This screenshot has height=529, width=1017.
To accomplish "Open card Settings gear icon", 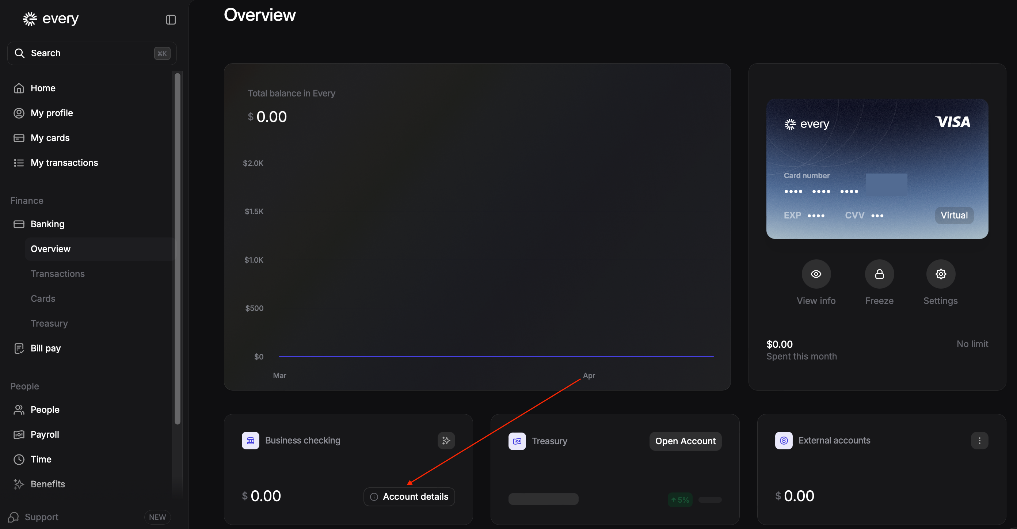I will coord(940,274).
